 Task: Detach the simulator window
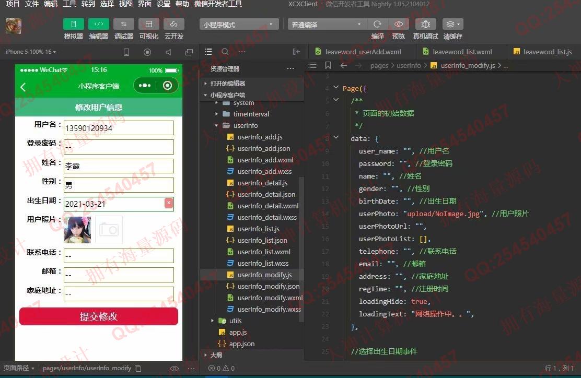pyautogui.click(x=189, y=52)
